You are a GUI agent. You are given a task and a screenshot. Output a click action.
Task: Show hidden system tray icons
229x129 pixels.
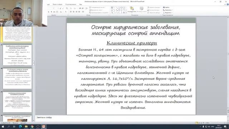[200, 126]
